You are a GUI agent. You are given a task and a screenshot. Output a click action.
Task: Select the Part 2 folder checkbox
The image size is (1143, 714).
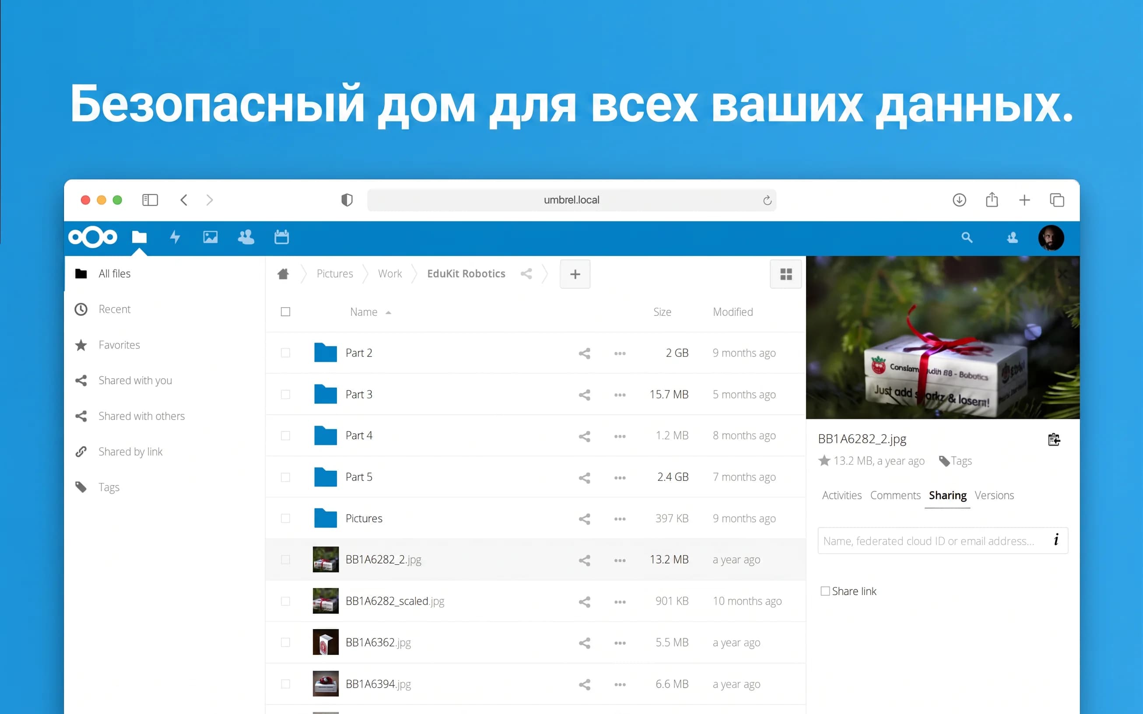pos(285,353)
